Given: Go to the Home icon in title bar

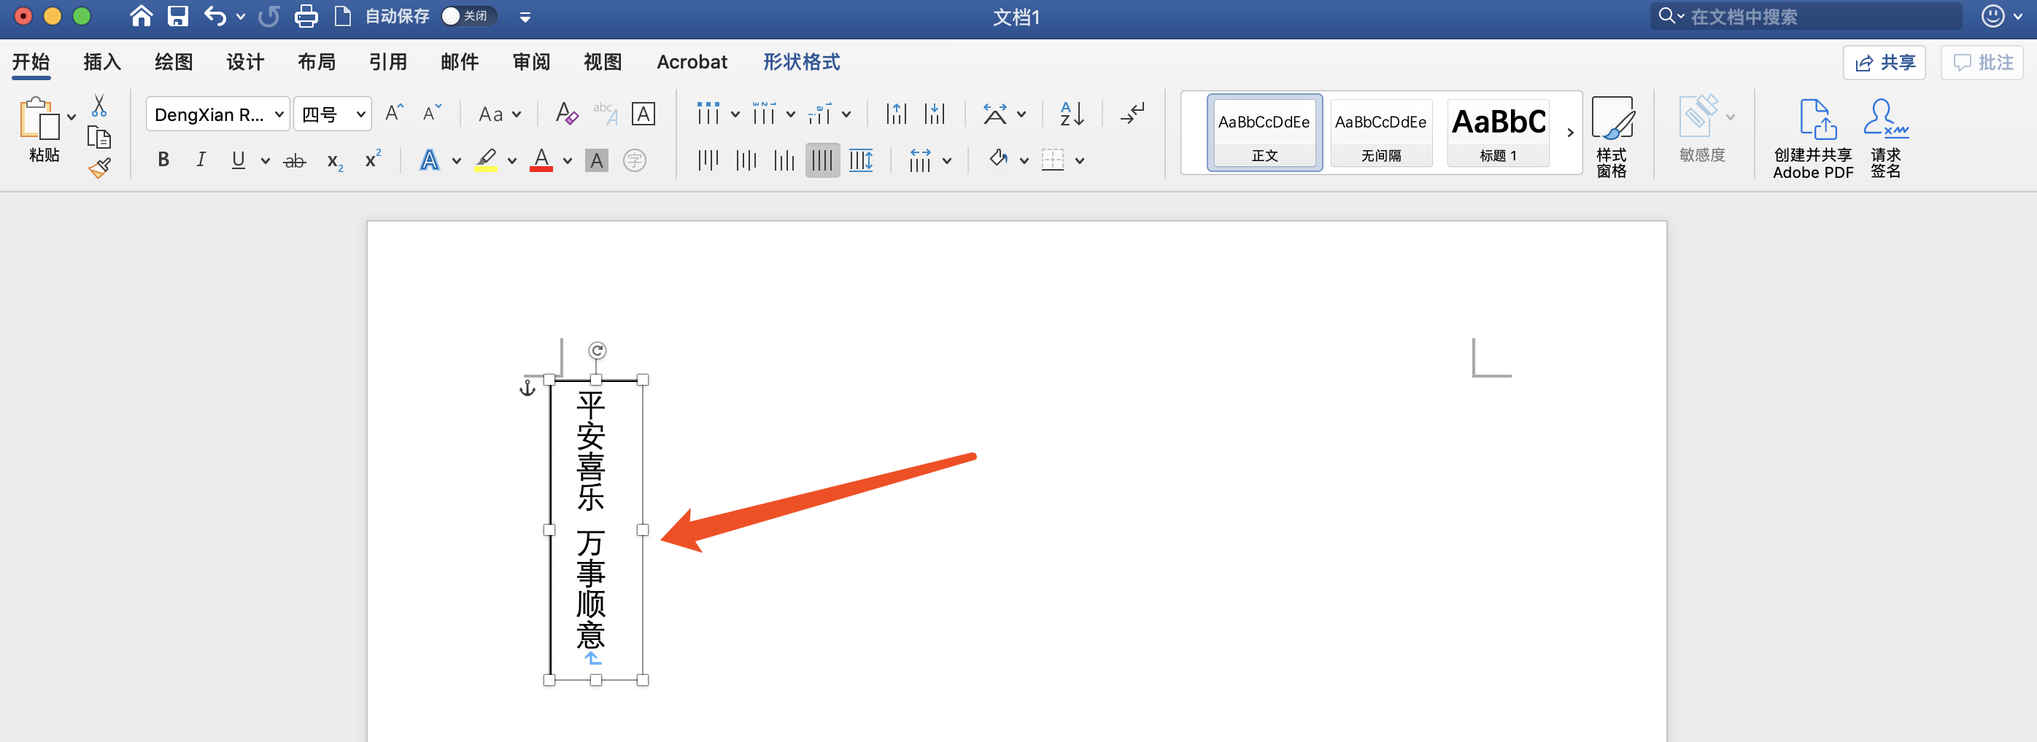Looking at the screenshot, I should click(141, 16).
